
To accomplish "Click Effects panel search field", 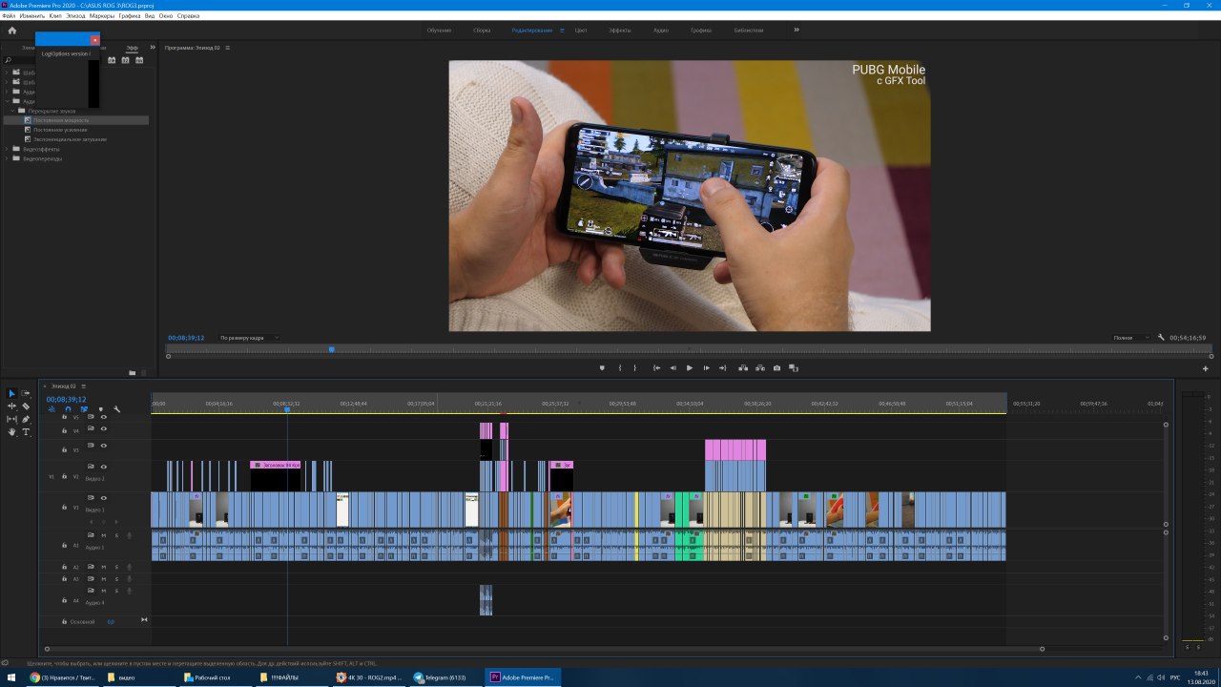I will pyautogui.click(x=19, y=60).
